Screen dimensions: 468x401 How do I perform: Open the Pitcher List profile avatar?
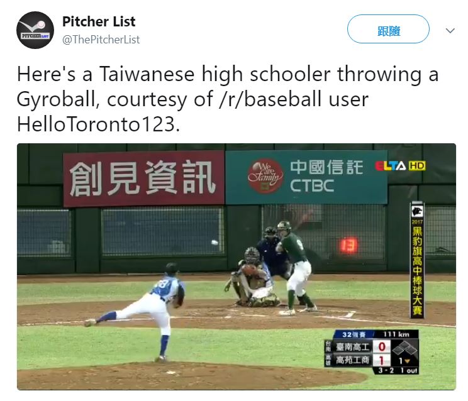point(35,30)
